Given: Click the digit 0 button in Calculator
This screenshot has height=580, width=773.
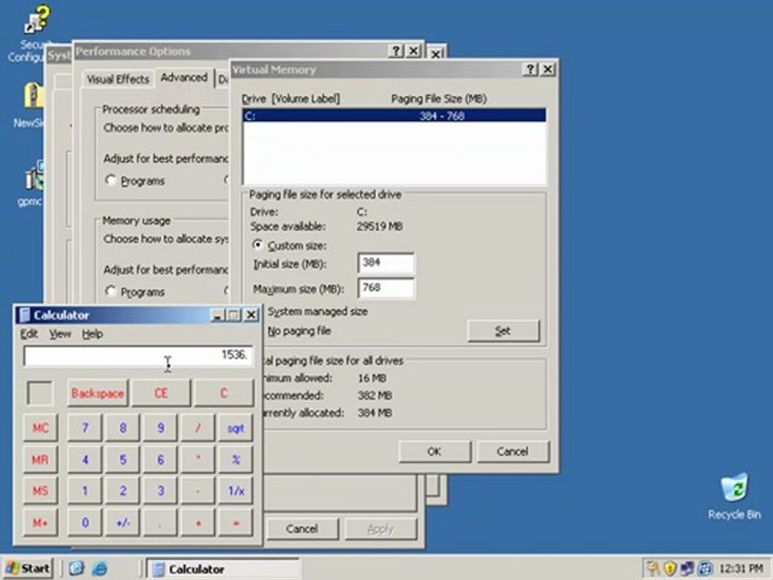Looking at the screenshot, I should click(85, 522).
